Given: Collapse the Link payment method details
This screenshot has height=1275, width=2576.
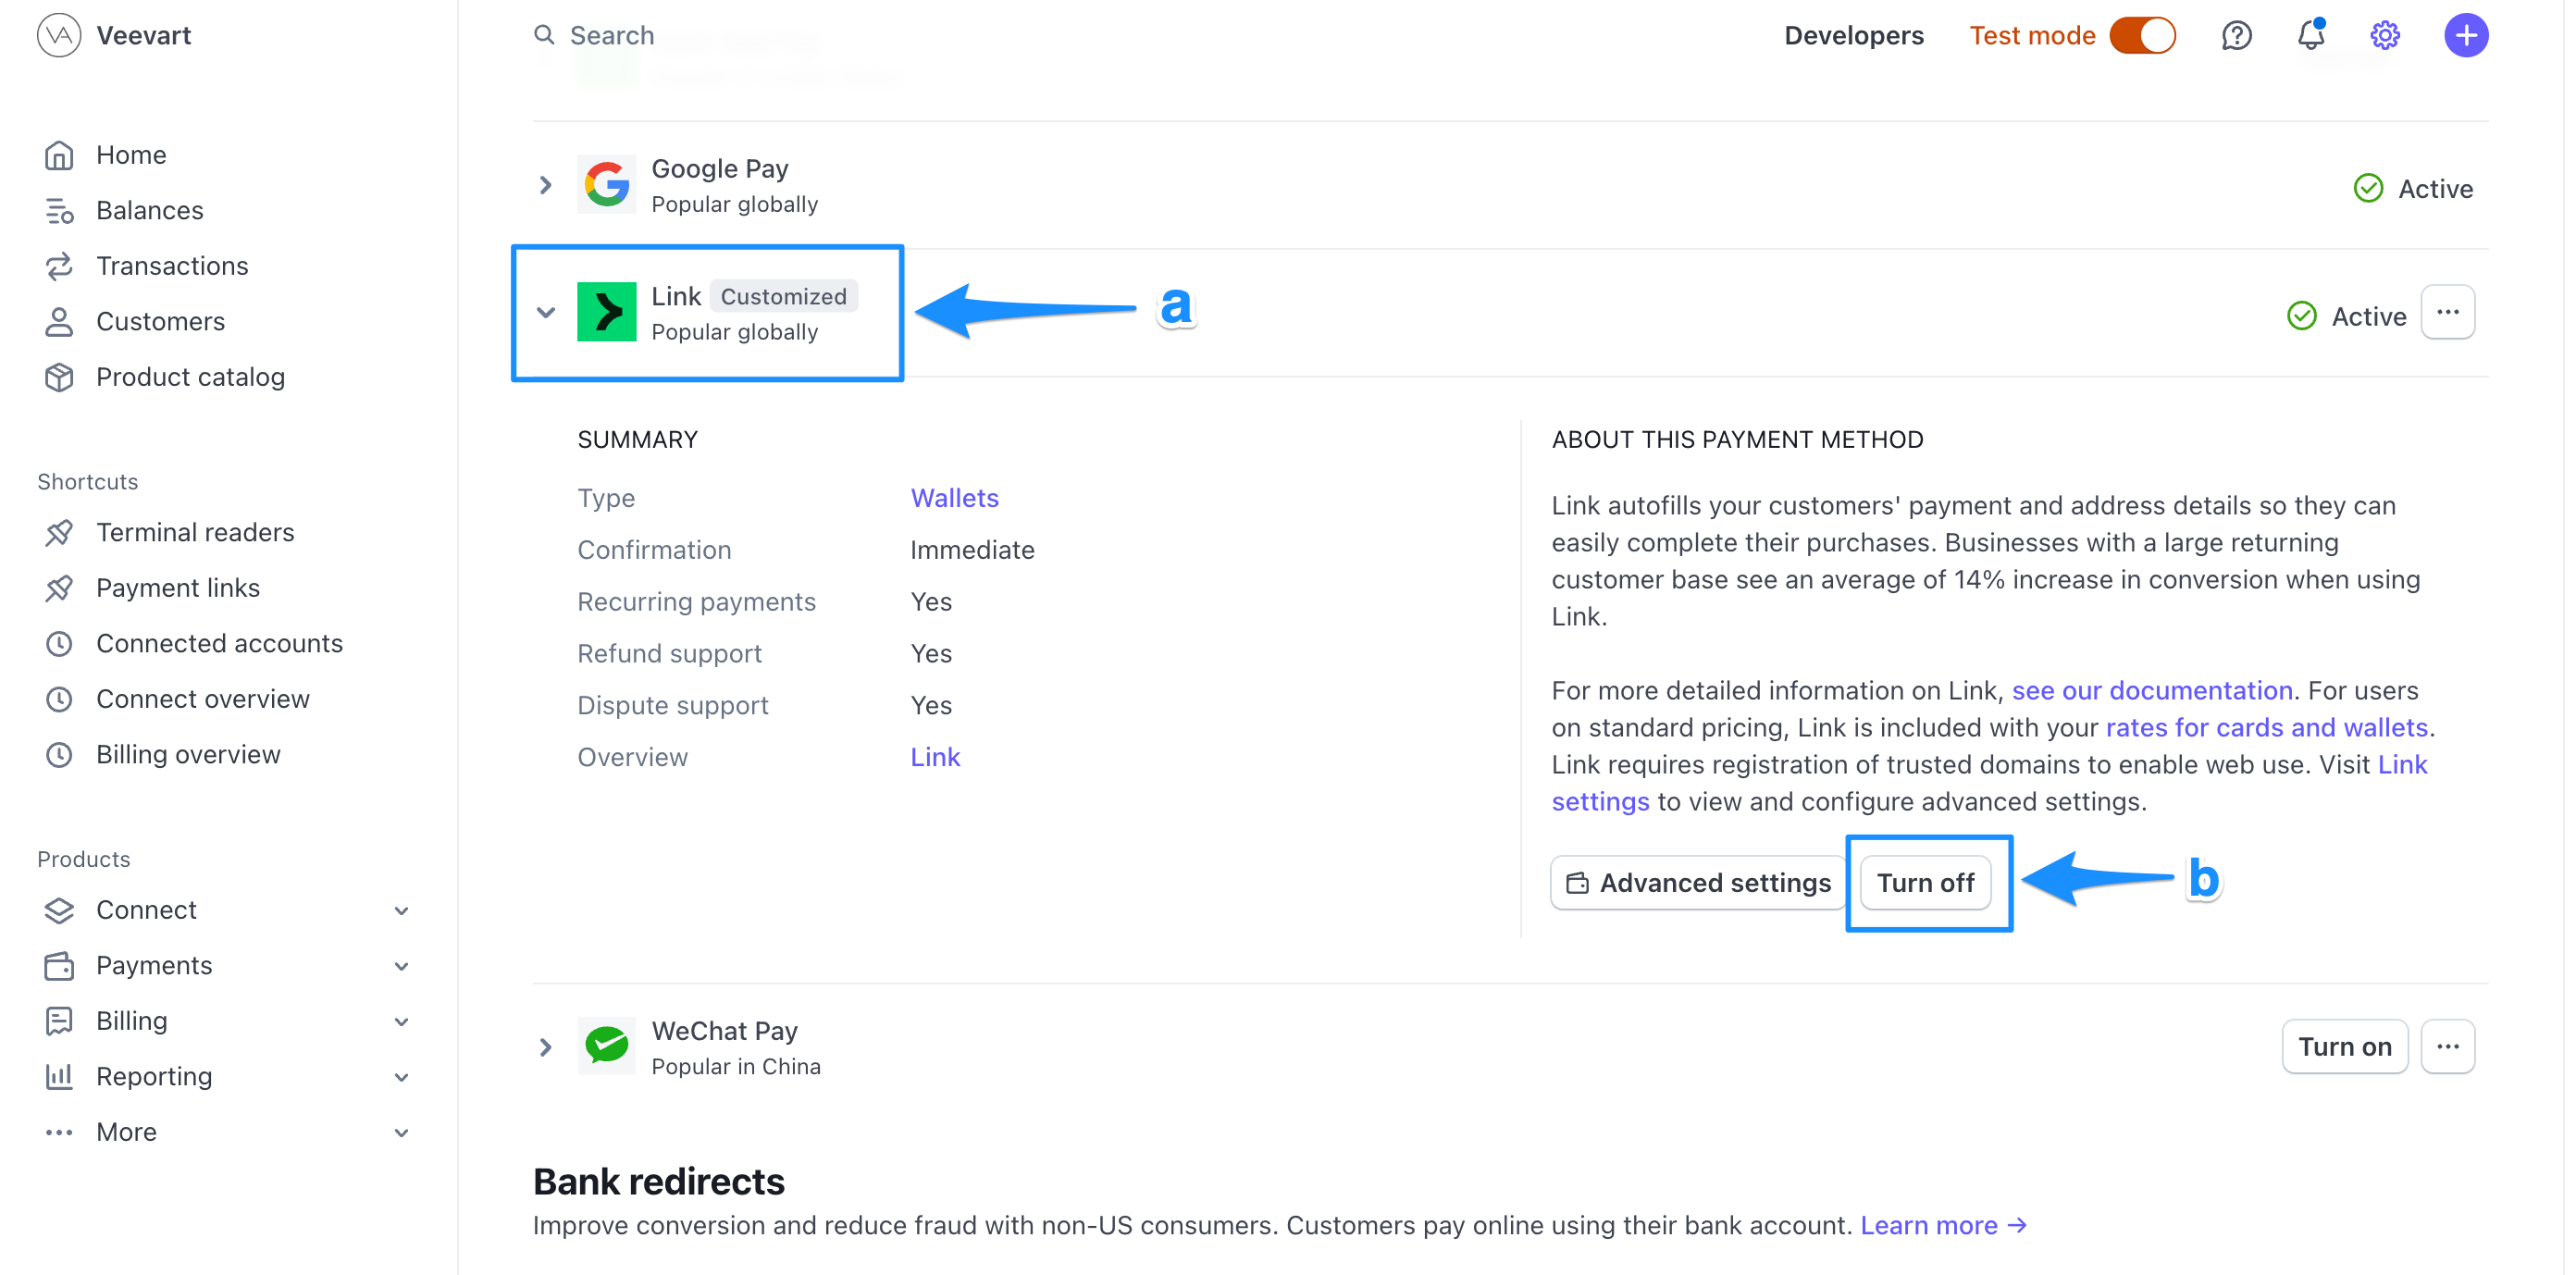Looking at the screenshot, I should point(546,312).
